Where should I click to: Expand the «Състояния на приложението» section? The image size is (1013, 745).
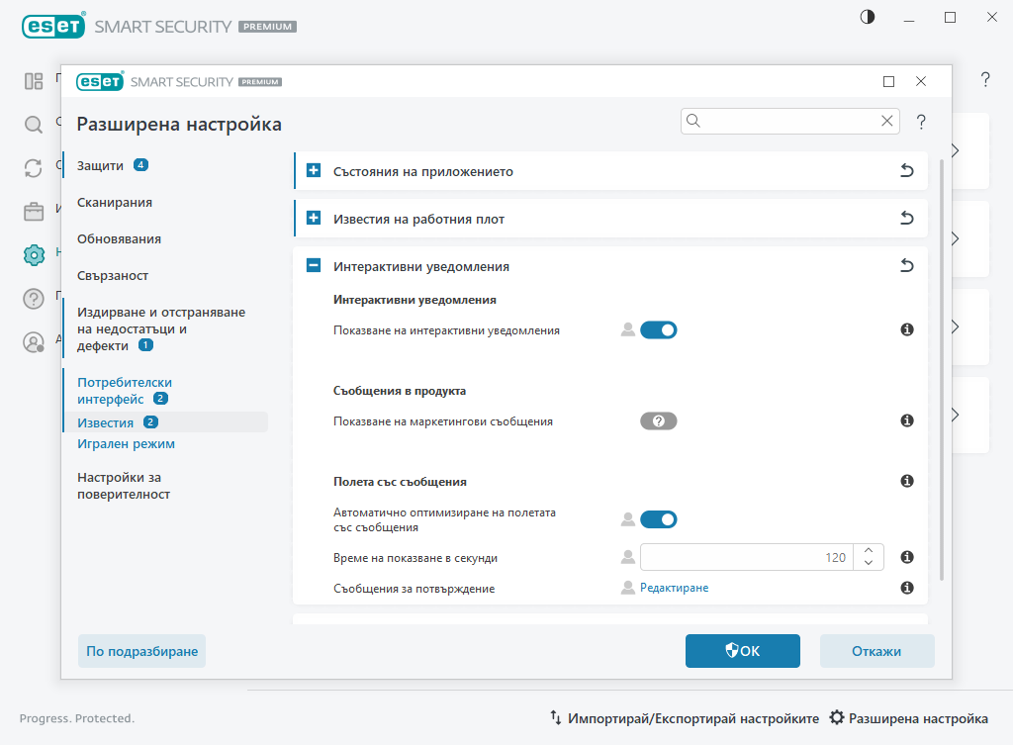point(314,170)
